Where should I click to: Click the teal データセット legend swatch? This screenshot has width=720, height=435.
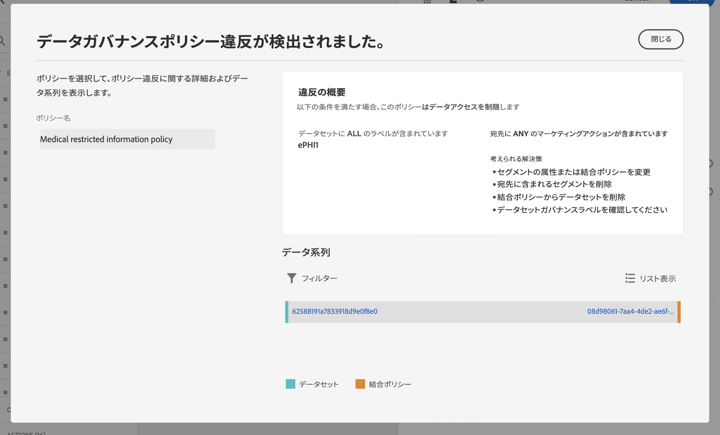[x=290, y=384]
